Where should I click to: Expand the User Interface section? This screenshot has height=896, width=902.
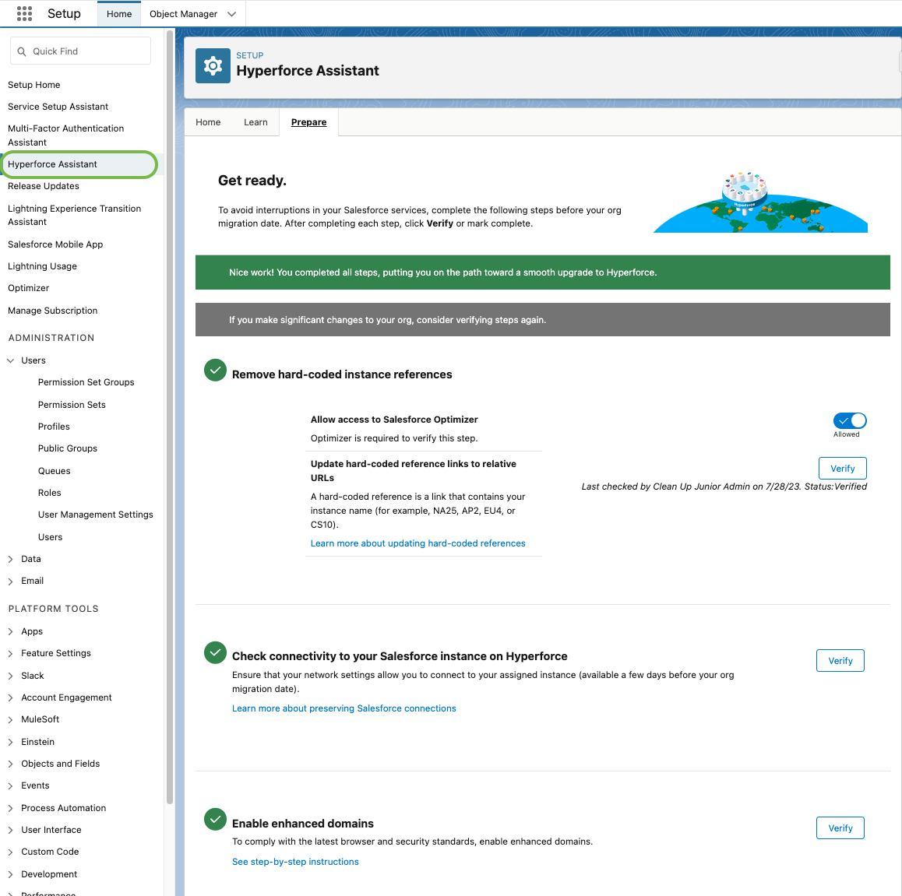point(10,830)
